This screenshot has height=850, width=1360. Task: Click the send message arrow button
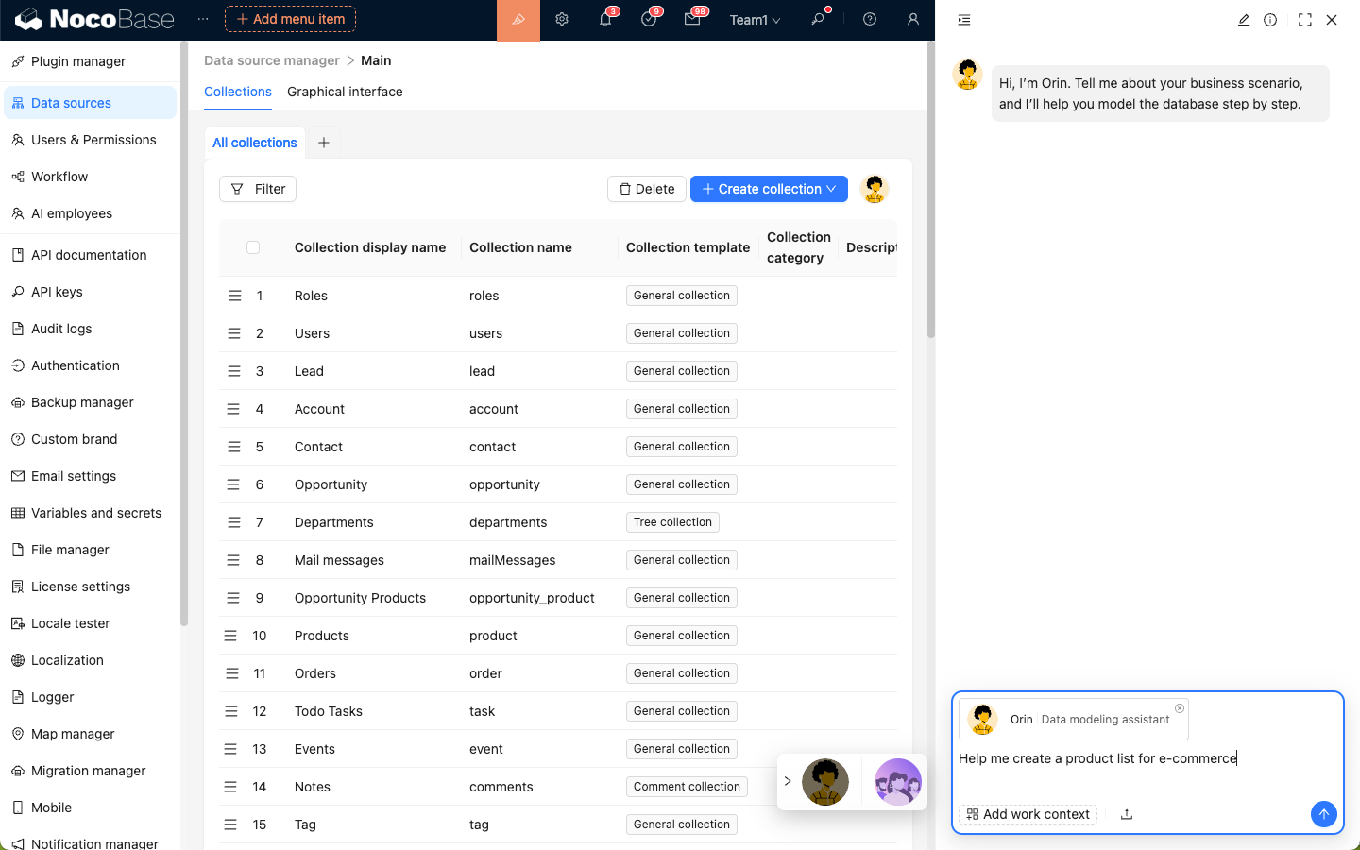[1323, 814]
